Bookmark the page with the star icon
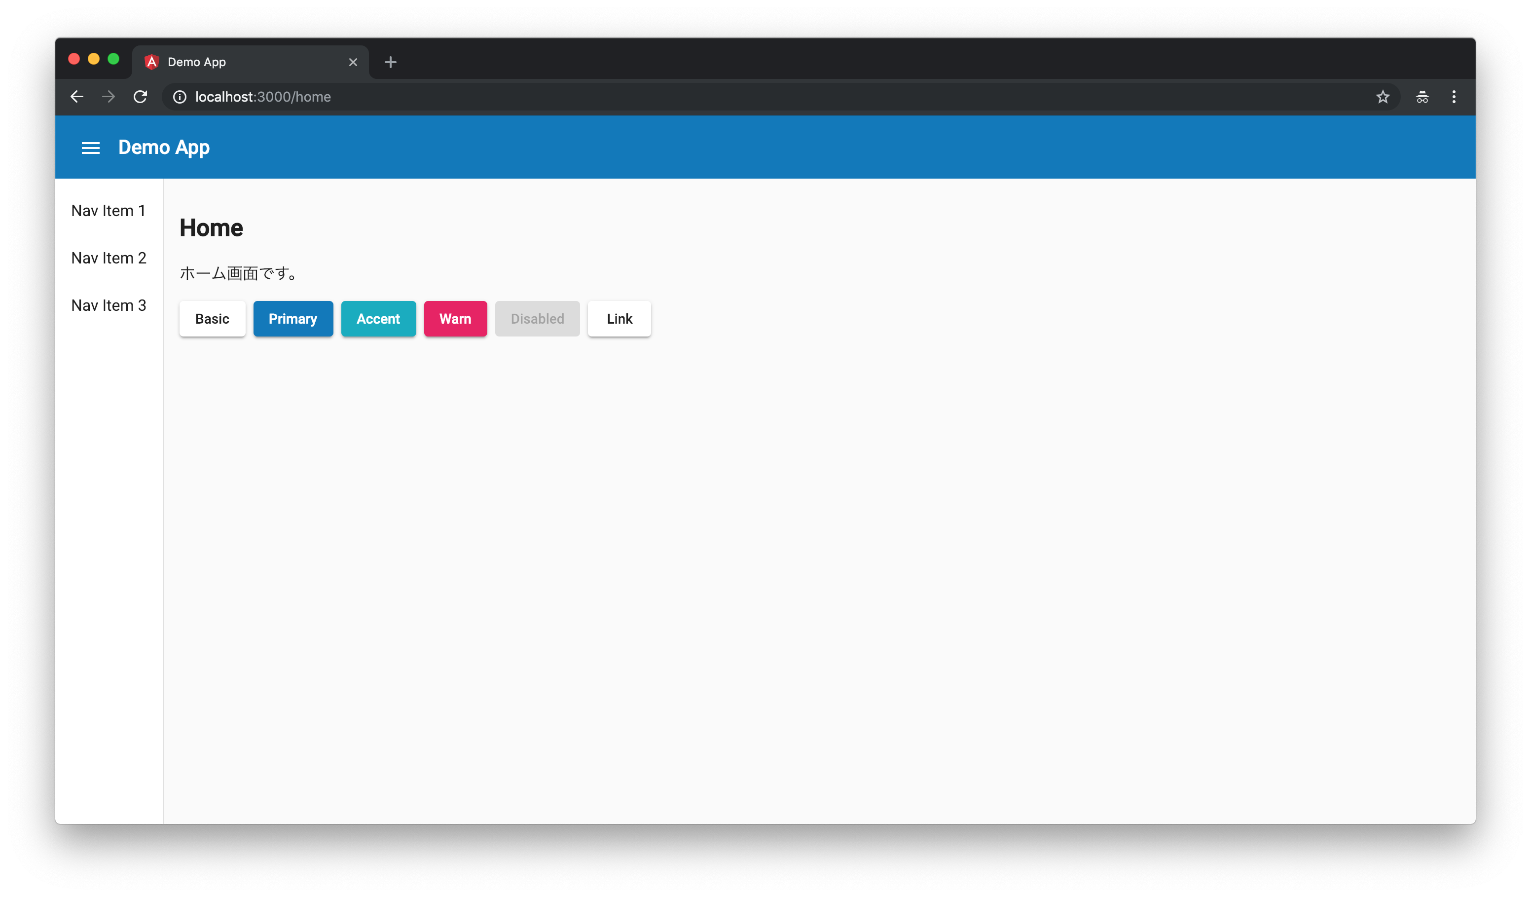Viewport: 1531px width, 897px height. coord(1383,97)
